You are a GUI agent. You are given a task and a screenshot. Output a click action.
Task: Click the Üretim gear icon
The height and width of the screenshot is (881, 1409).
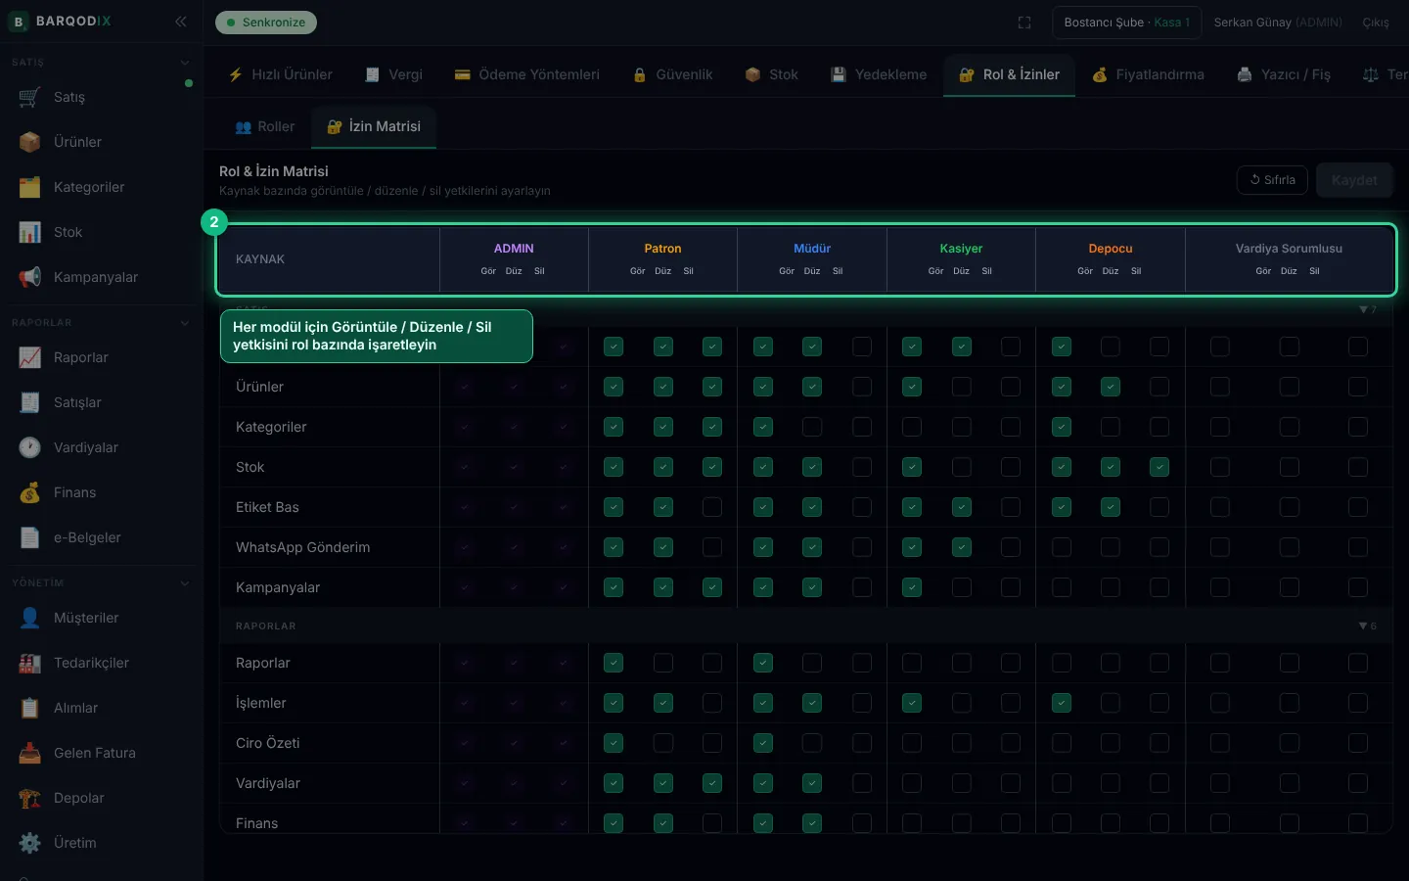(x=30, y=843)
